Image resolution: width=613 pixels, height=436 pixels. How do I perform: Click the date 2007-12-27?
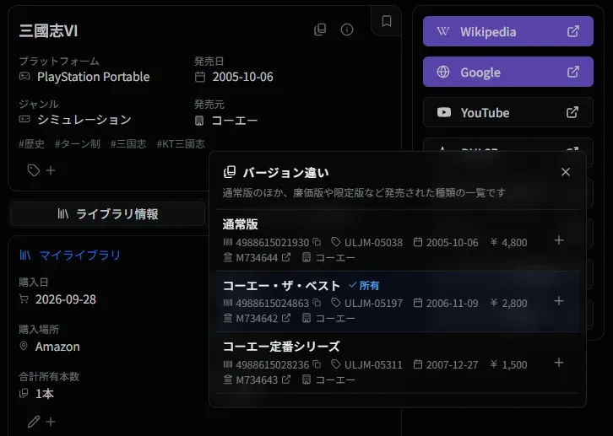click(452, 364)
